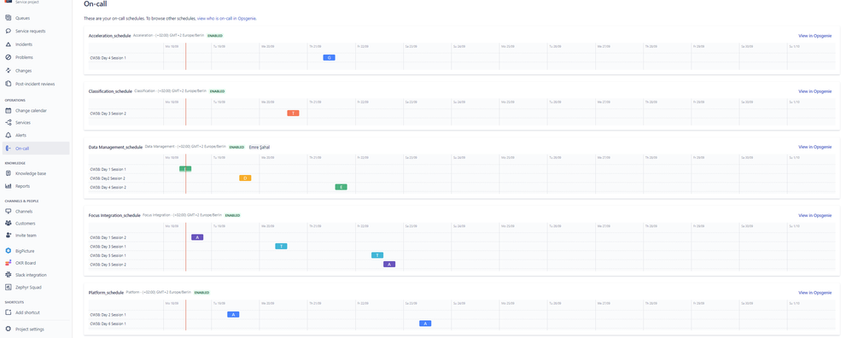Click the Classification_schedule title

click(110, 91)
